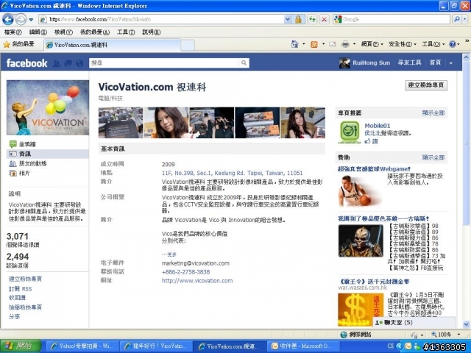The image size is (471, 353).
Task: Click the green Refresh page icon
Action: (312, 20)
